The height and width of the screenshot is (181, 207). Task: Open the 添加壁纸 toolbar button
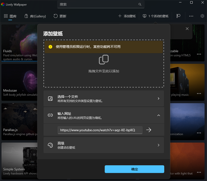[127, 16]
